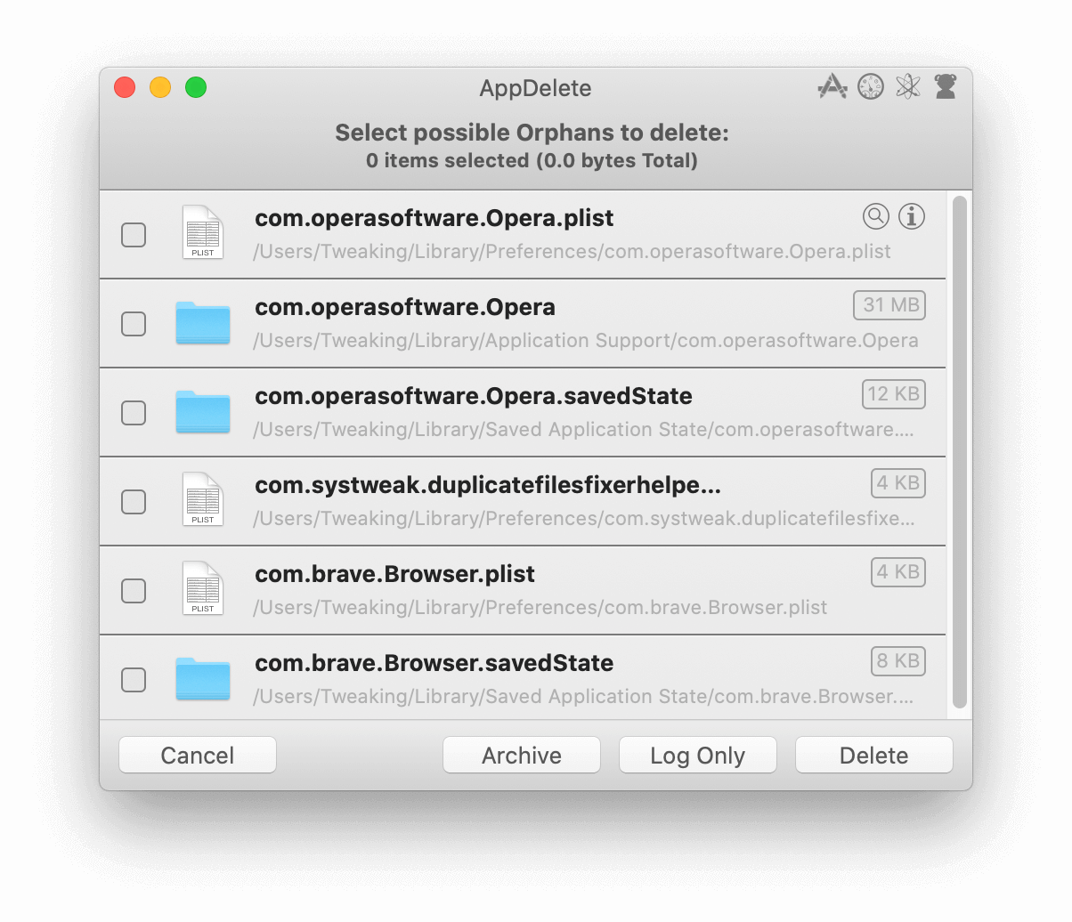Image resolution: width=1072 pixels, height=922 pixels.
Task: Enable the checkbox for com.systweak.duplicatefilesfixerhelpe...
Action: [x=134, y=502]
